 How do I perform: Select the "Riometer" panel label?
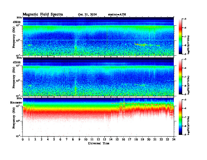[x=16, y=102]
